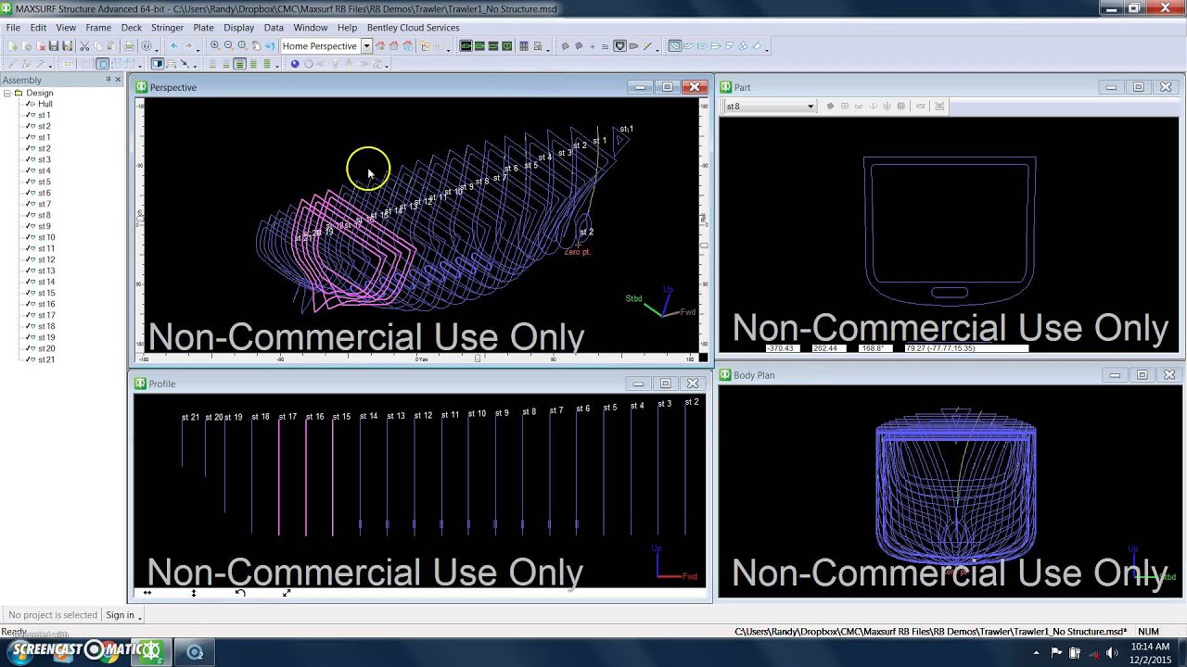The image size is (1187, 667).
Task: Open the Frame menu
Action: pyautogui.click(x=98, y=28)
